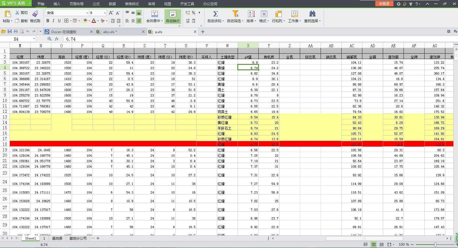Viewport: 458px width, 248px height.
Task: Align text to the left
Action: pos(127,21)
